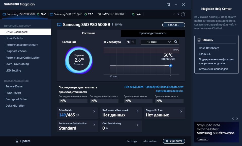Click the temperature graph current point marker
This screenshot has height=146, width=242.
click(171, 66)
